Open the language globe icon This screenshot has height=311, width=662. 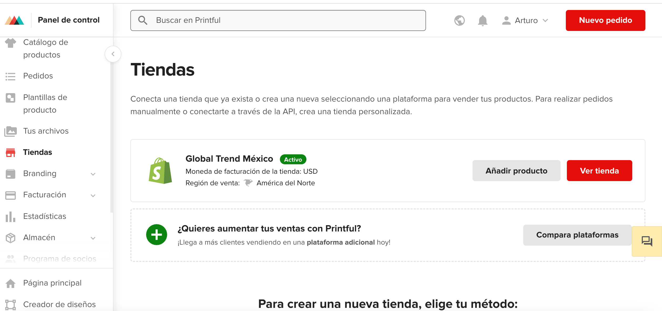pos(459,20)
